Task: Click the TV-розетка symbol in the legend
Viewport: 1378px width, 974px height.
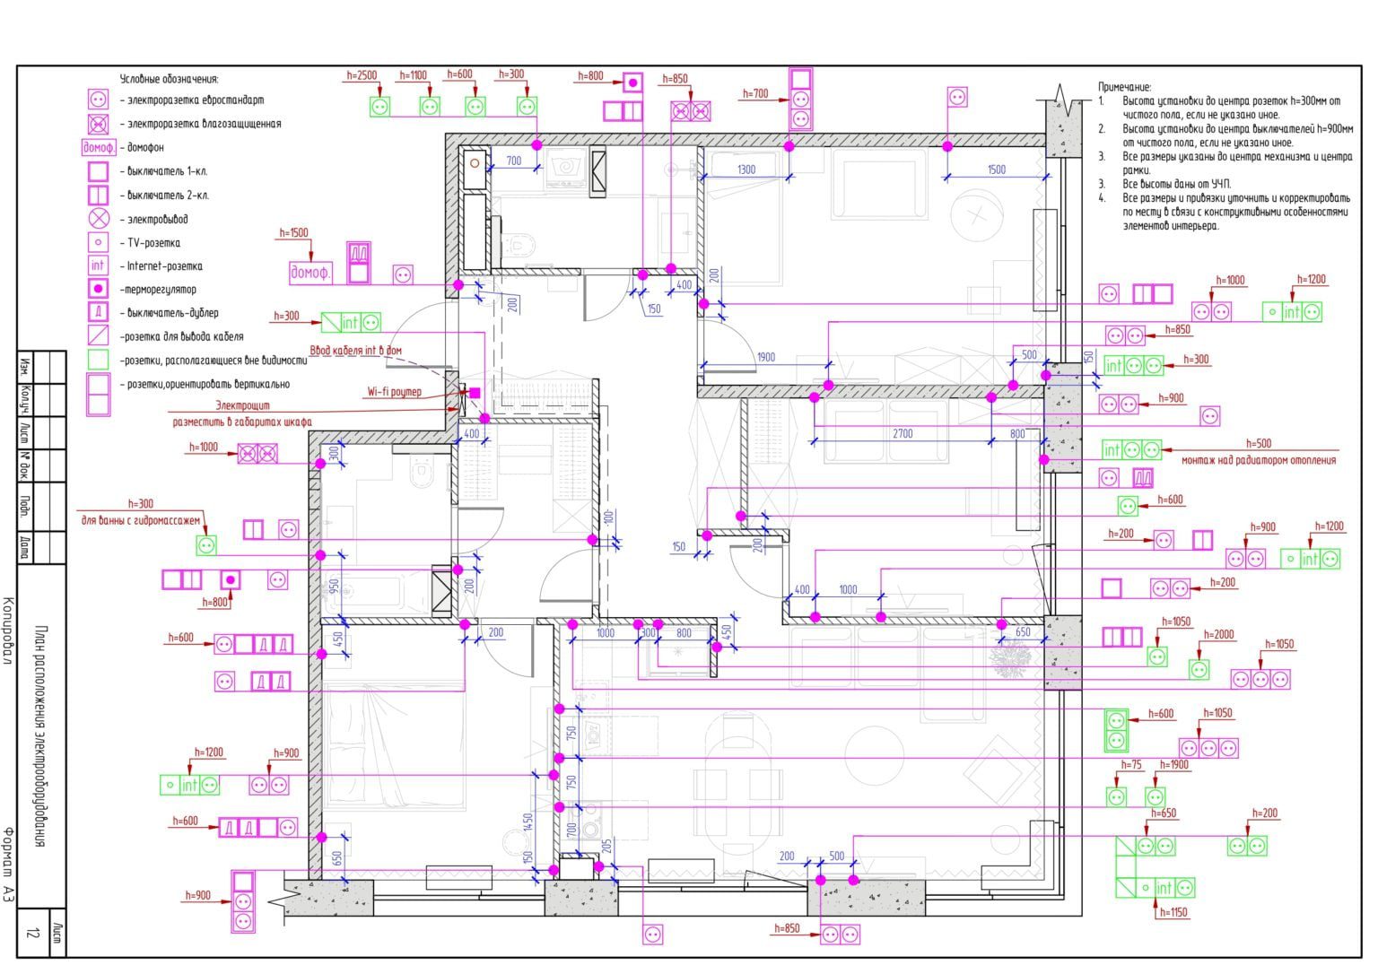Action: tap(98, 242)
